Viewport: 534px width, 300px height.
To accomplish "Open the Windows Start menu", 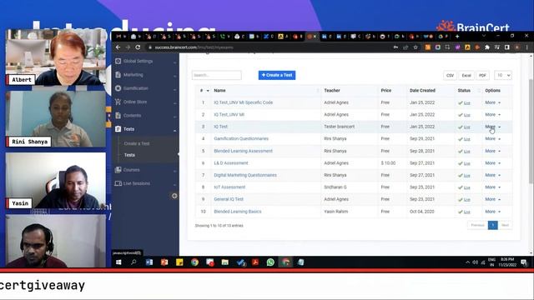I will click(118, 262).
